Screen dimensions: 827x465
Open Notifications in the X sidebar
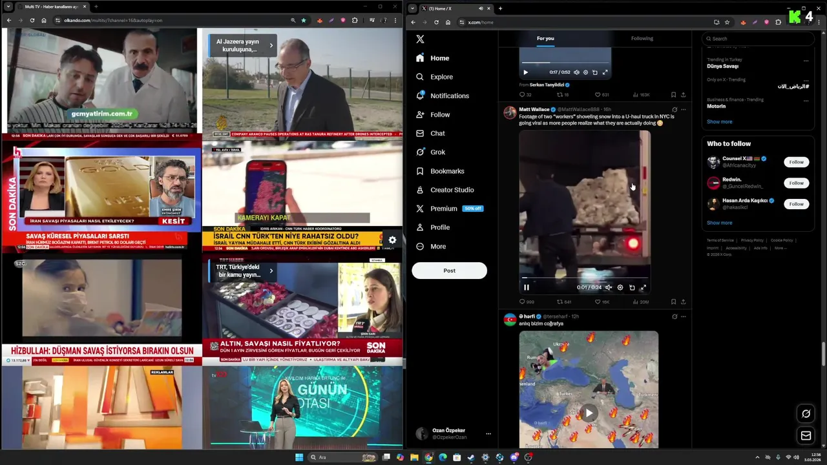(x=443, y=96)
